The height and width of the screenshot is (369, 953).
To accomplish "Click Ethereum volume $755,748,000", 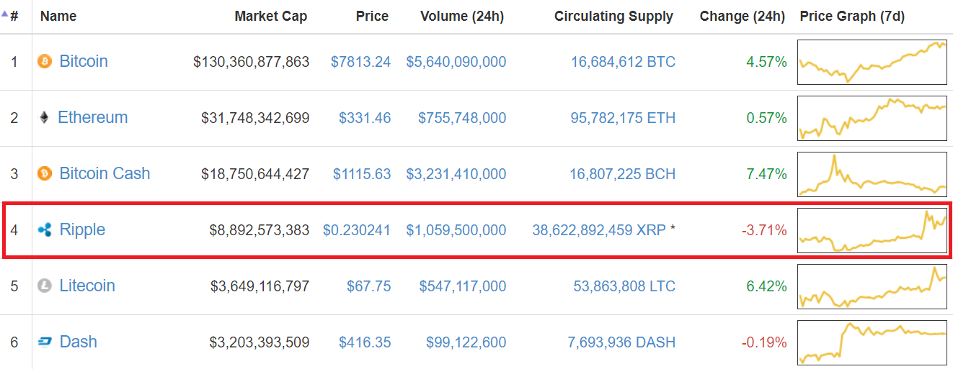I will coord(462,118).
